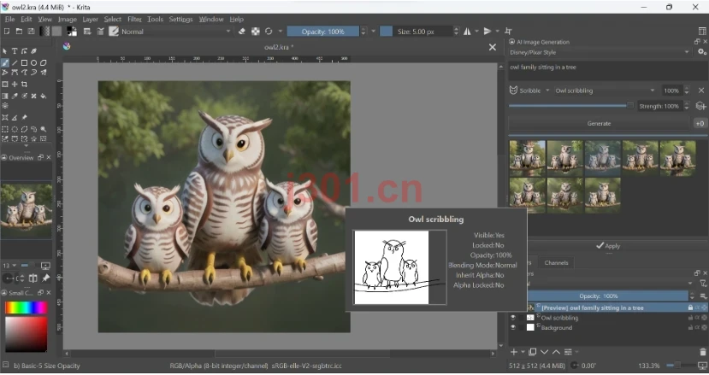Image resolution: width=709 pixels, height=375 pixels.
Task: Open the Window menu
Action: [x=211, y=19]
